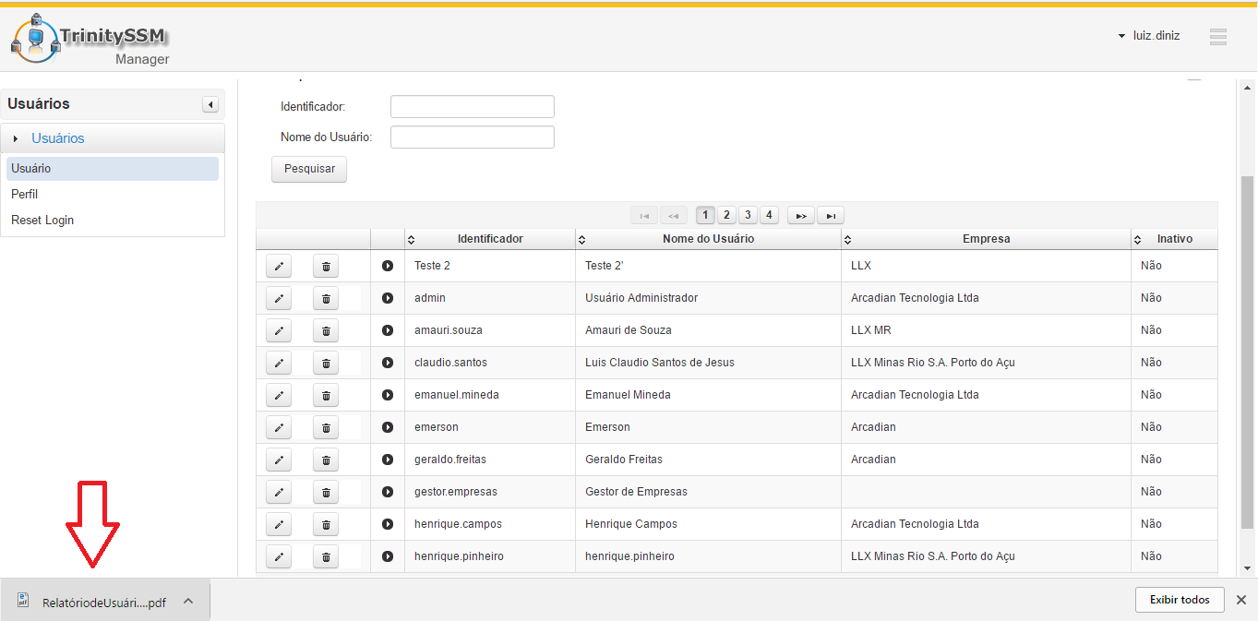Edit the geraldo.freitas user with pencil icon
Screen dimensions: 1258x621
(279, 460)
